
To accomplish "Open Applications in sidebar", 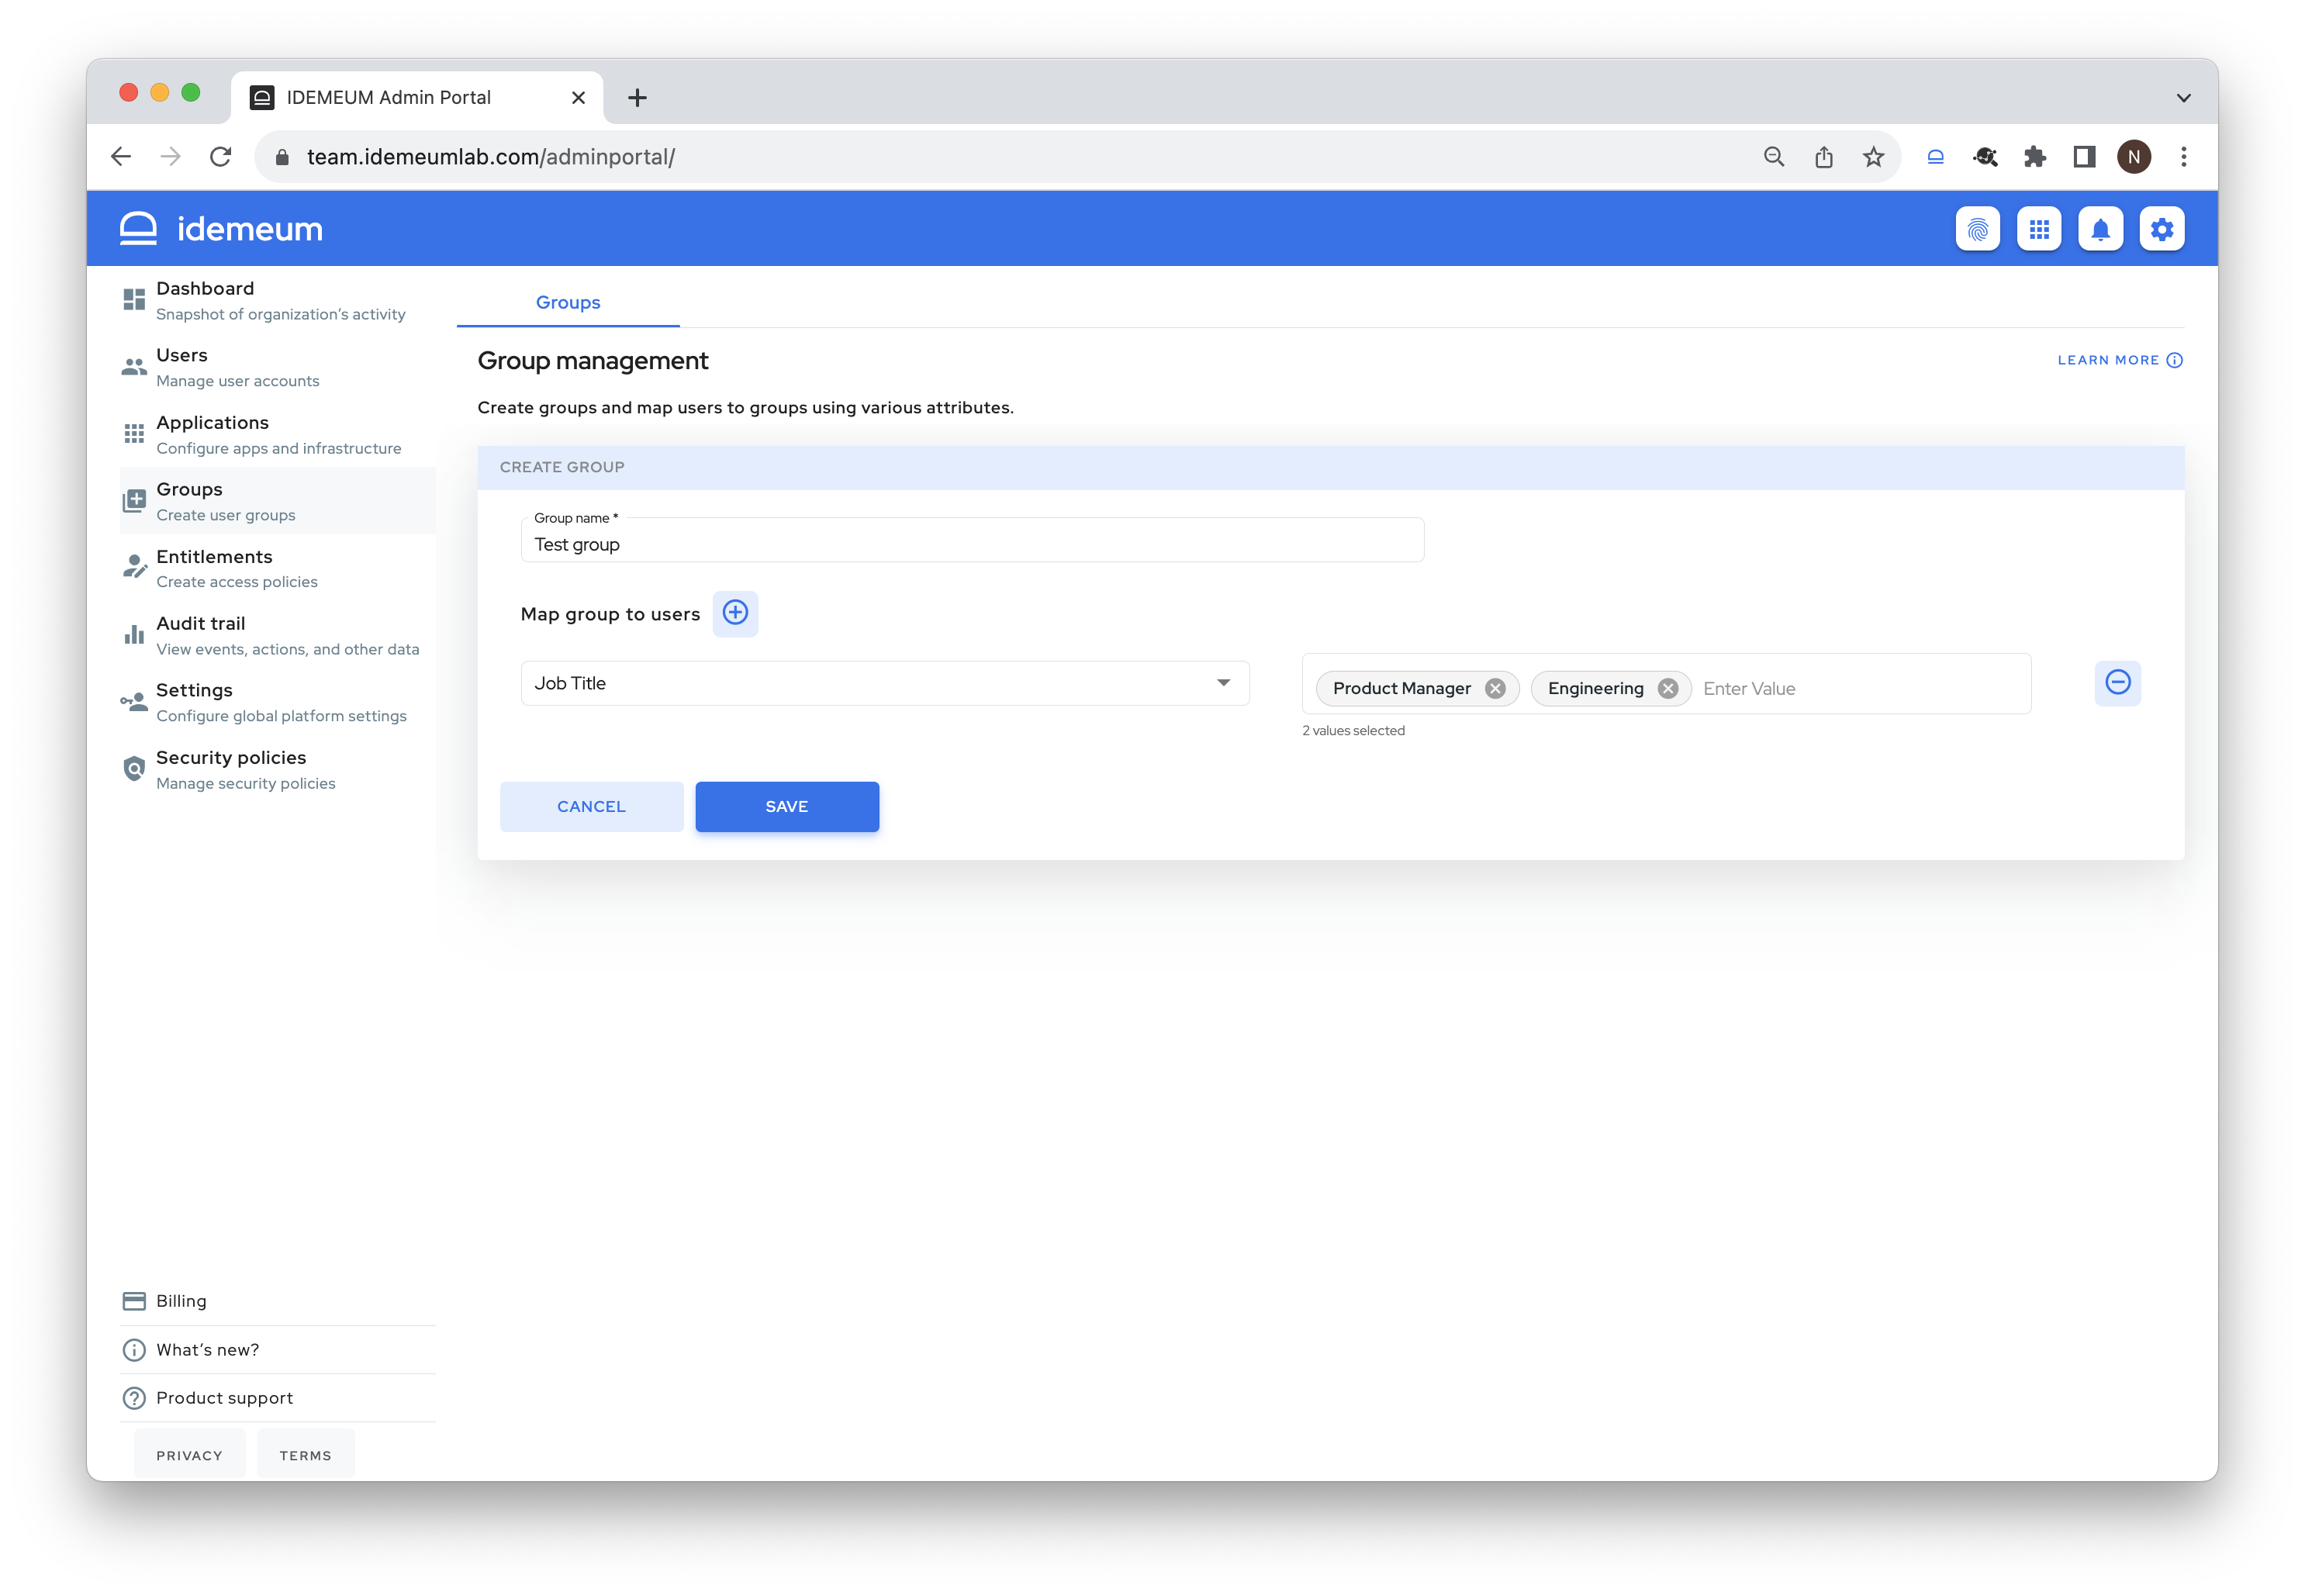I will click(277, 434).
